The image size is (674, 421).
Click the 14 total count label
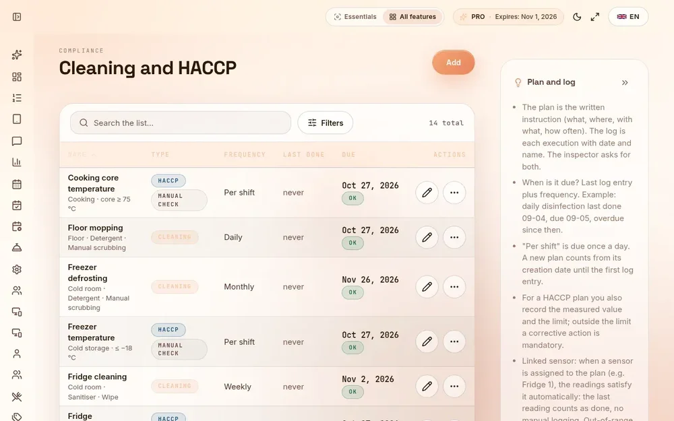coord(446,123)
